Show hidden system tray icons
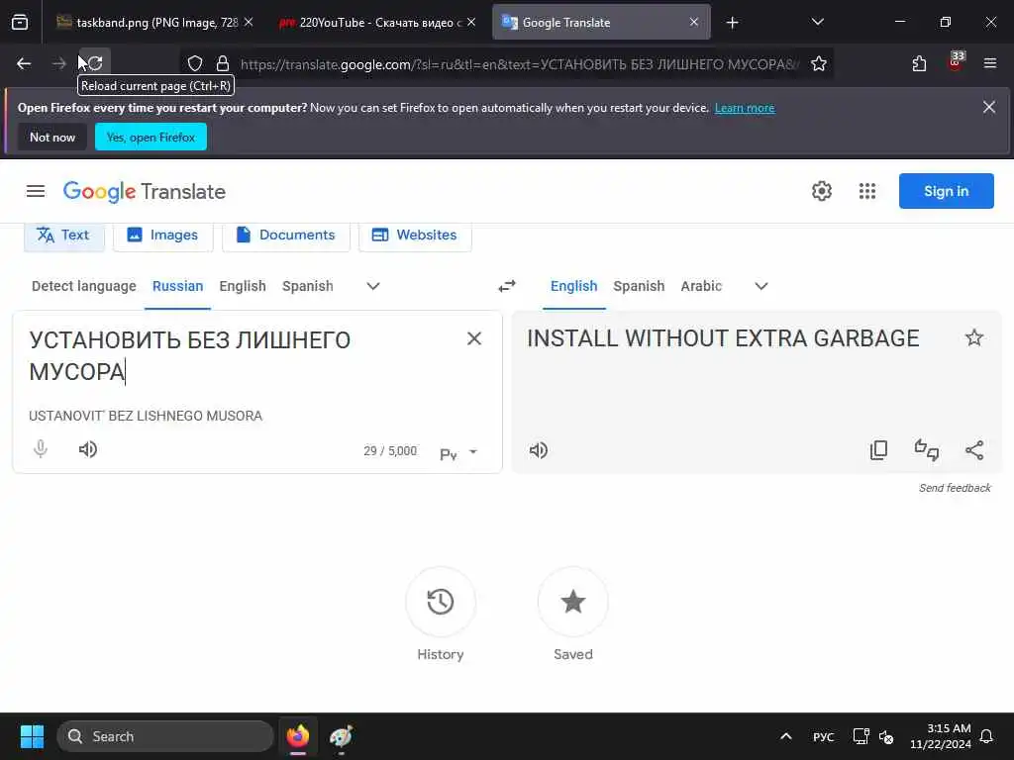Viewport: 1014px width, 760px height. point(785,736)
